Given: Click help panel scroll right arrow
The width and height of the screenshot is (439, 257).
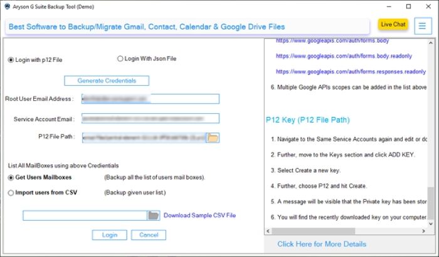Looking at the screenshot, I should click(423, 231).
